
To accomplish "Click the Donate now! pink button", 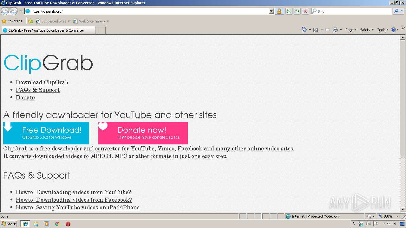I will [143, 133].
